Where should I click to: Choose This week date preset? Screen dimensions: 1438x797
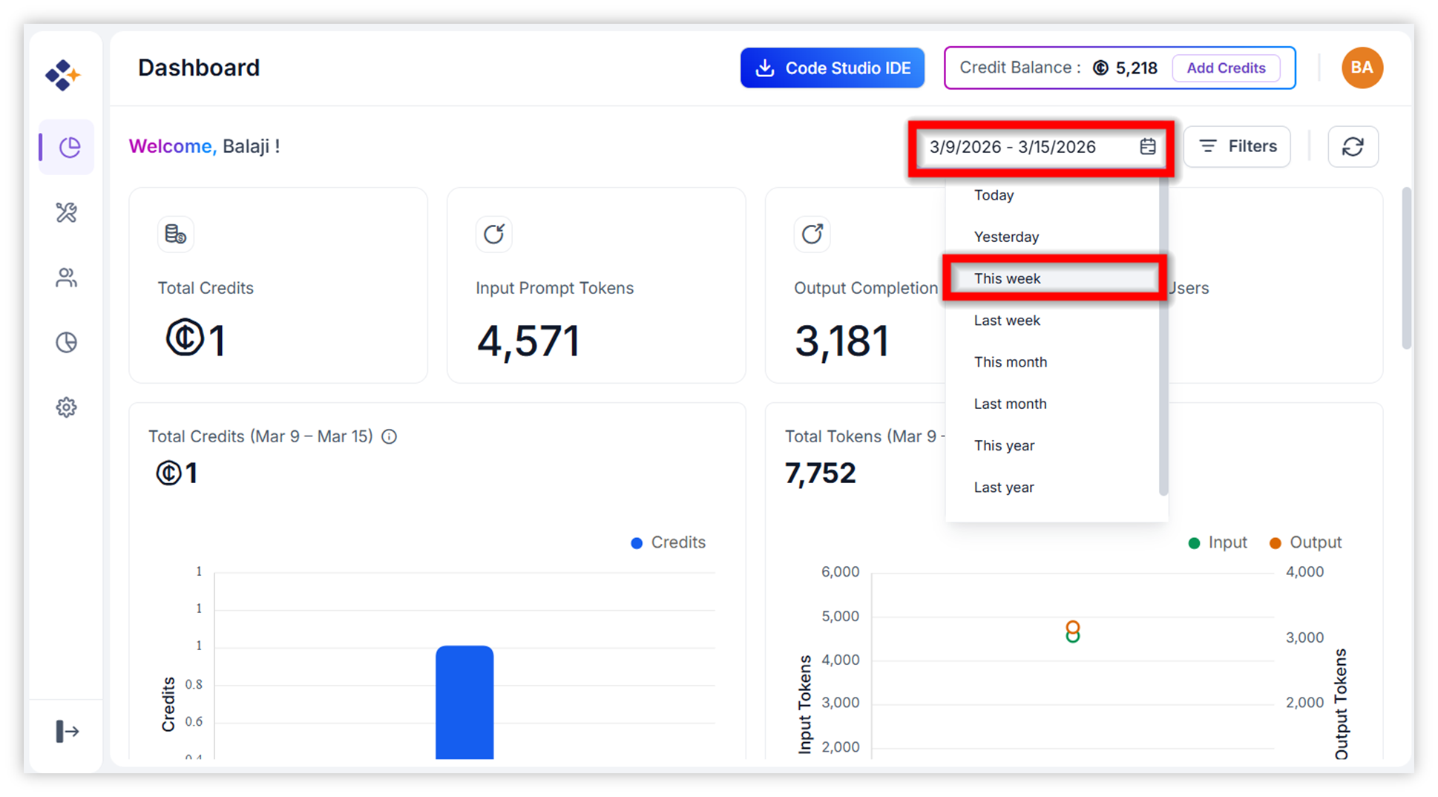(1007, 278)
